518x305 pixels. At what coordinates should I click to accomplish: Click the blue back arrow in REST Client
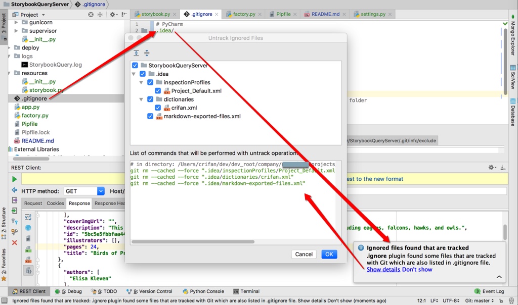pos(15,190)
